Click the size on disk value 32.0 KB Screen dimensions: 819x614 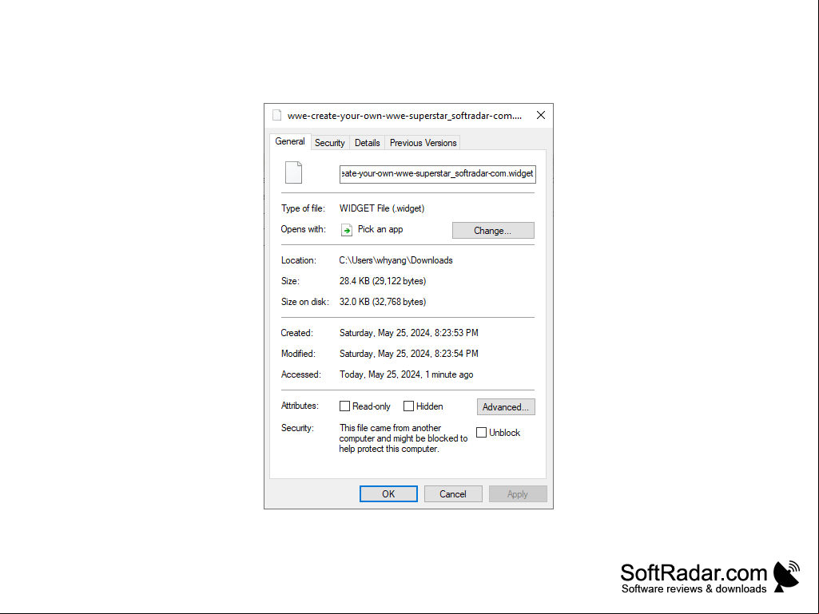[383, 302]
